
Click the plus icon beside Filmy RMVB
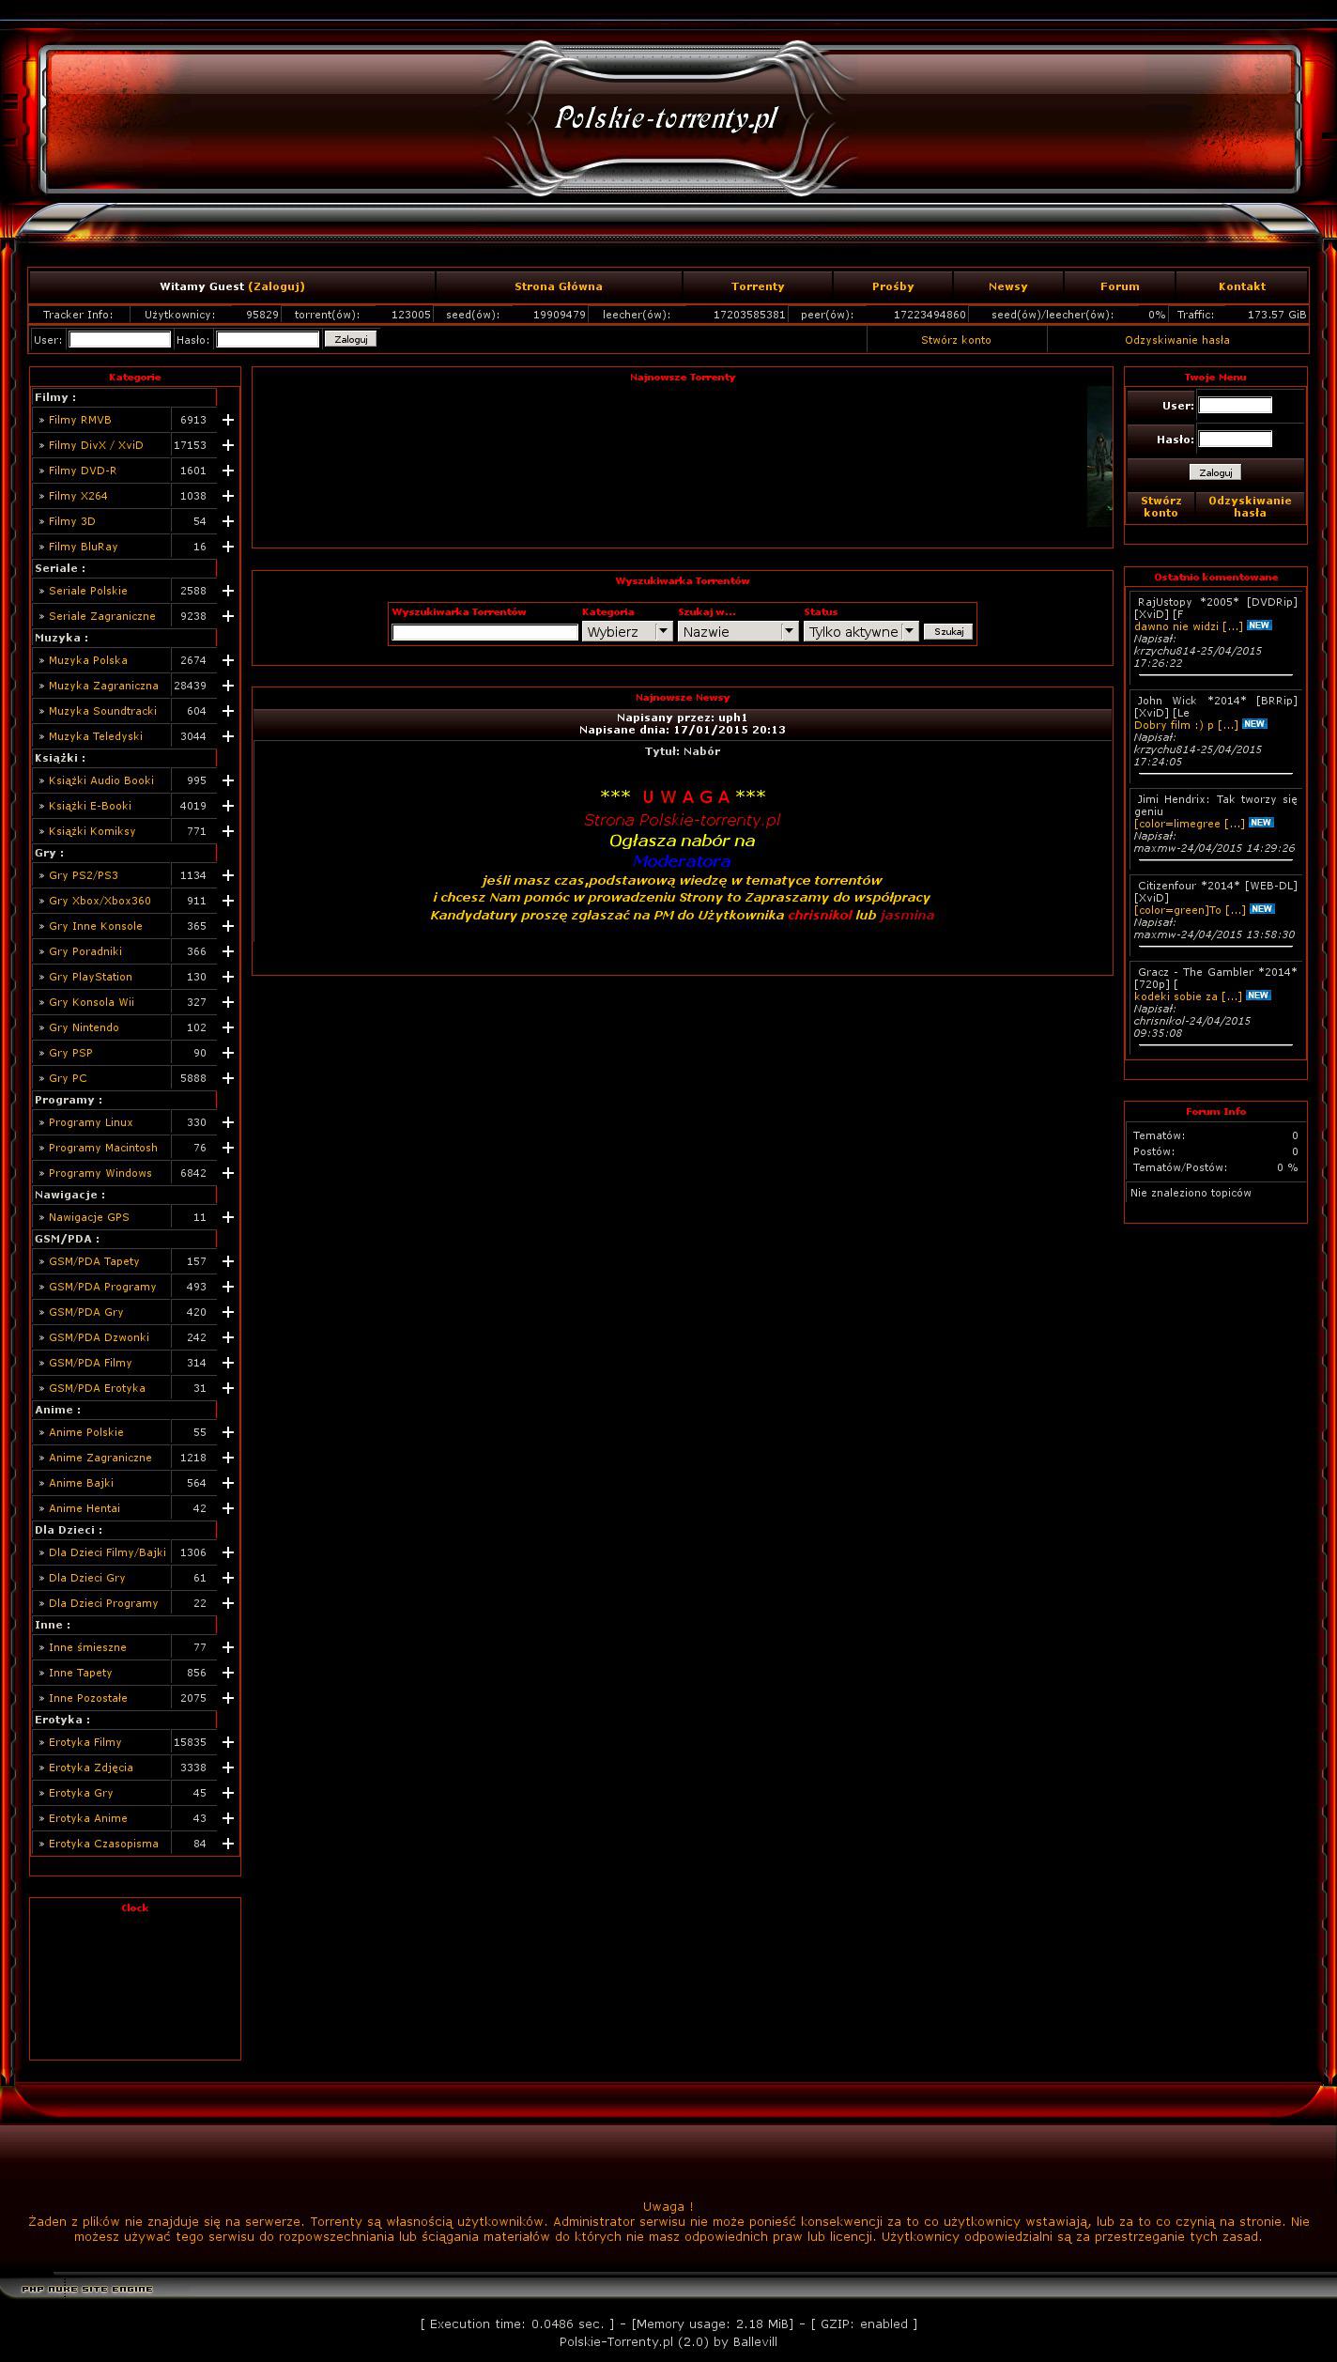point(227,420)
